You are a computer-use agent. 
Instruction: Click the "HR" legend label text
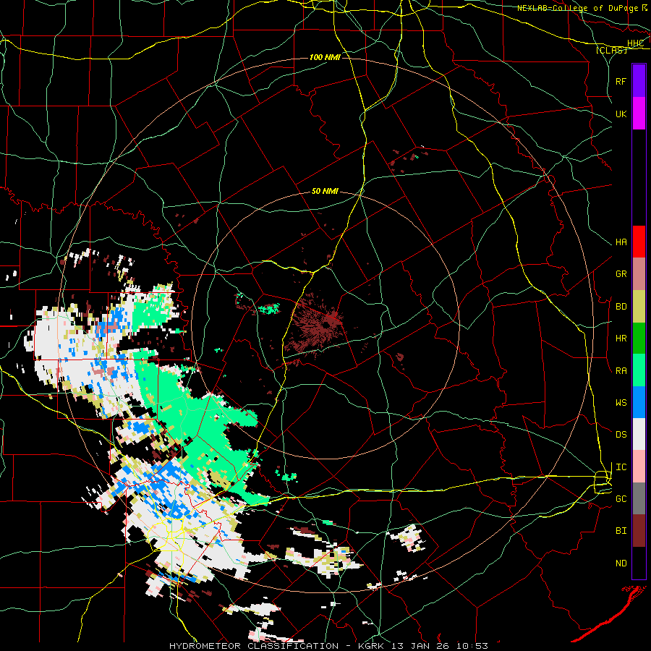tap(621, 339)
